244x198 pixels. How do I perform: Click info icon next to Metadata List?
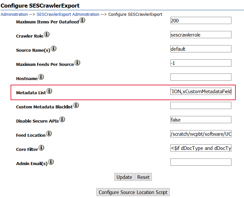(x=49, y=91)
